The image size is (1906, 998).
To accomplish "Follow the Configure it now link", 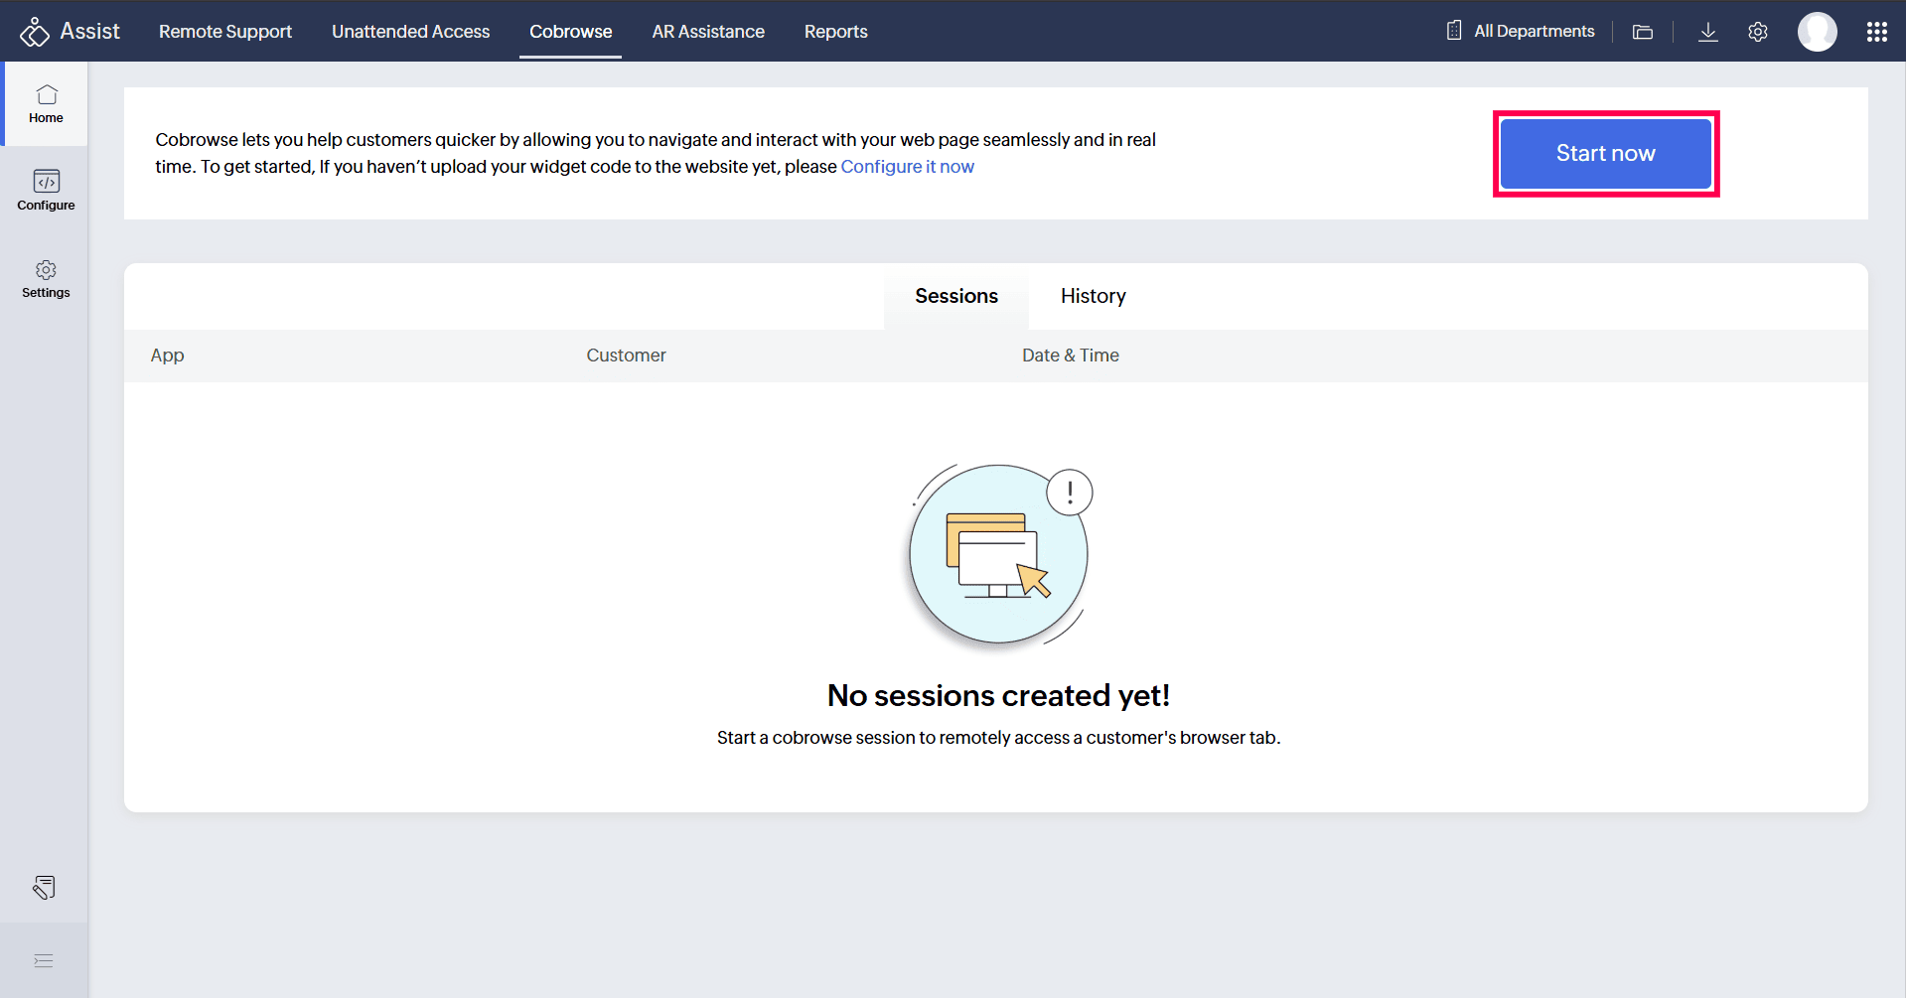I will tap(907, 167).
